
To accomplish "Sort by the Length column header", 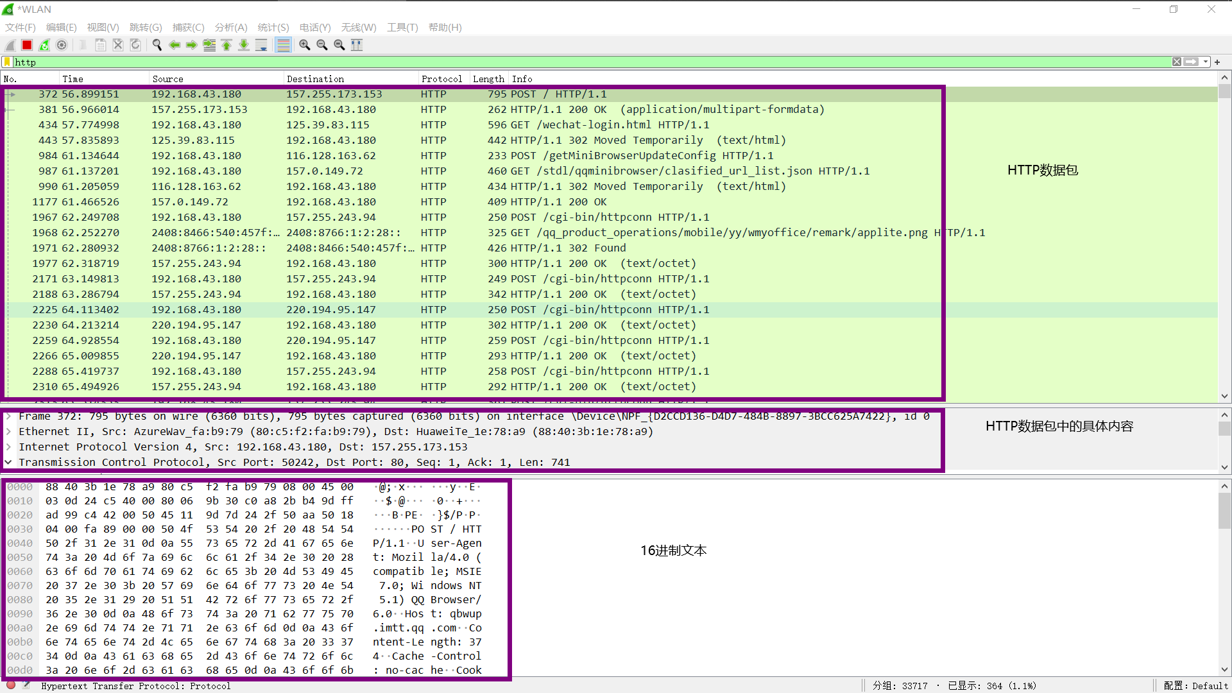I will (x=489, y=79).
